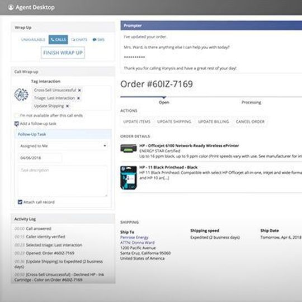Open HP 11 Black Printhead title
Image resolution: width=302 pixels, height=302 pixels.
(x=168, y=167)
